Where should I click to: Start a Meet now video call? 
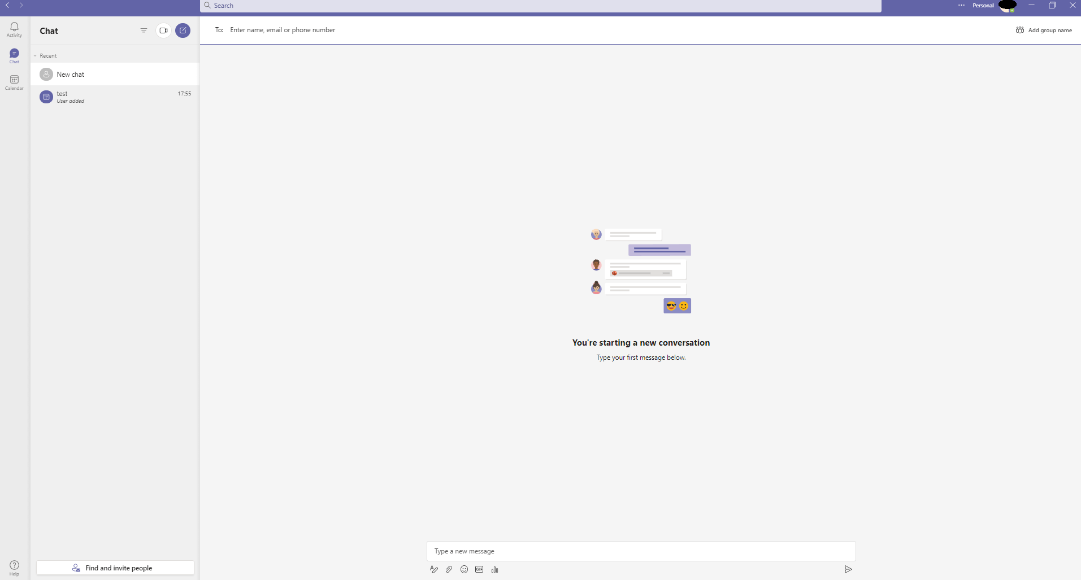[163, 30]
